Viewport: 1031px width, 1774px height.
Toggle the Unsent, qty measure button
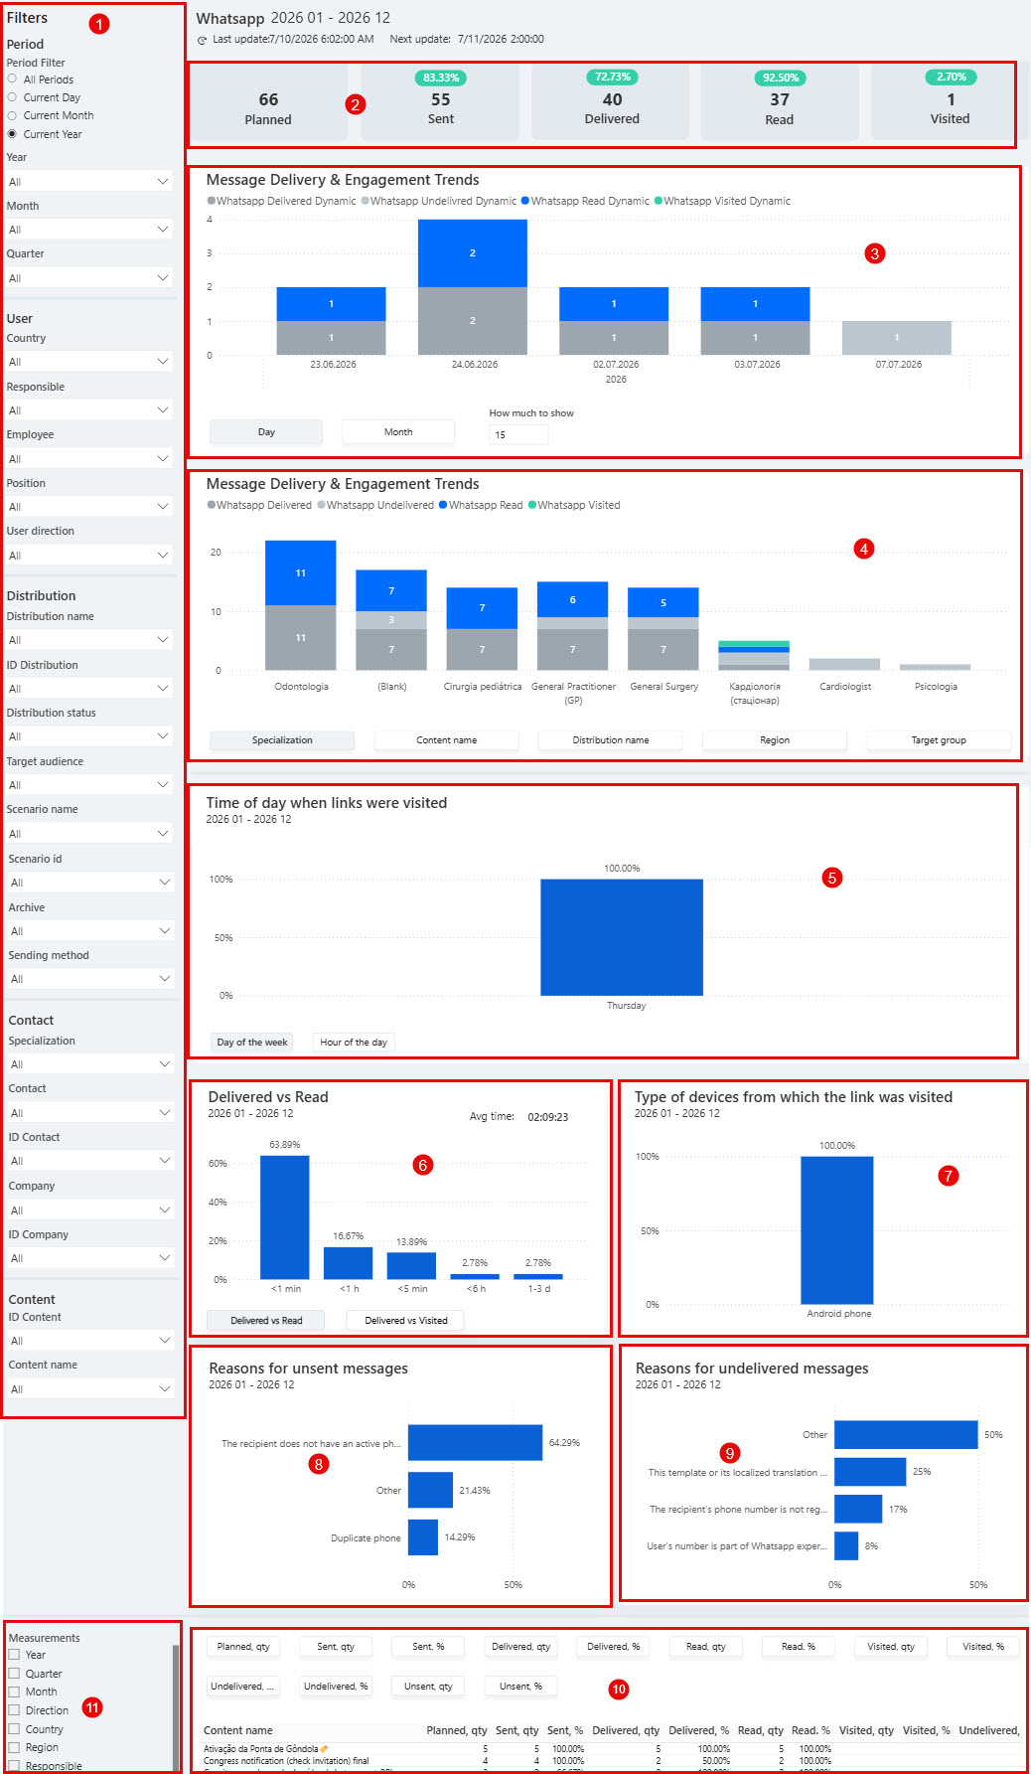(x=428, y=1687)
